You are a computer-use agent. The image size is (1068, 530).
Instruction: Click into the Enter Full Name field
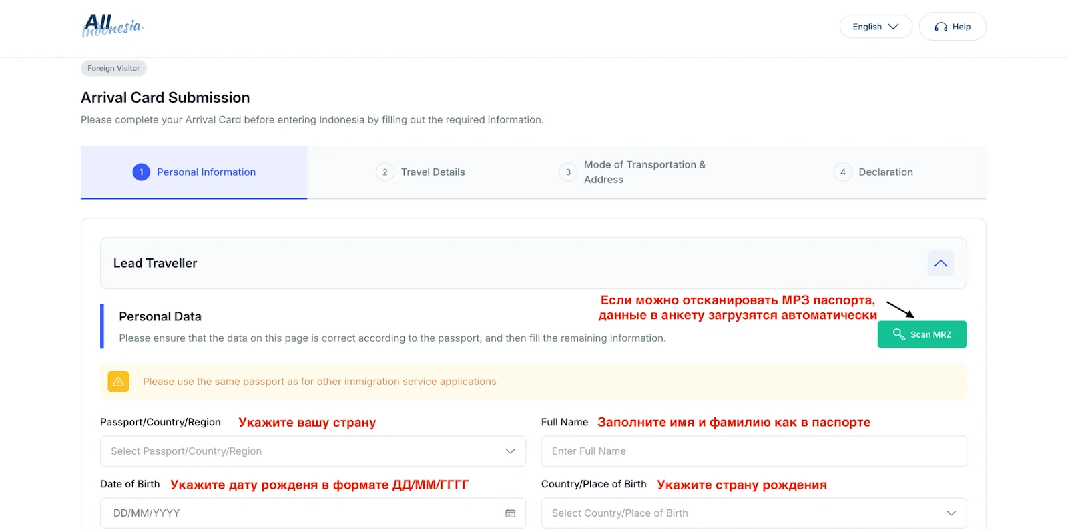coord(753,451)
